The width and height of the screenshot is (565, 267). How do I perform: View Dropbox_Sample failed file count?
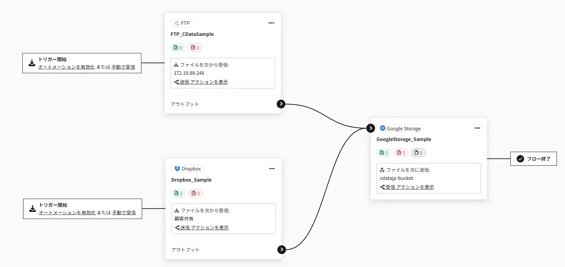click(196, 193)
